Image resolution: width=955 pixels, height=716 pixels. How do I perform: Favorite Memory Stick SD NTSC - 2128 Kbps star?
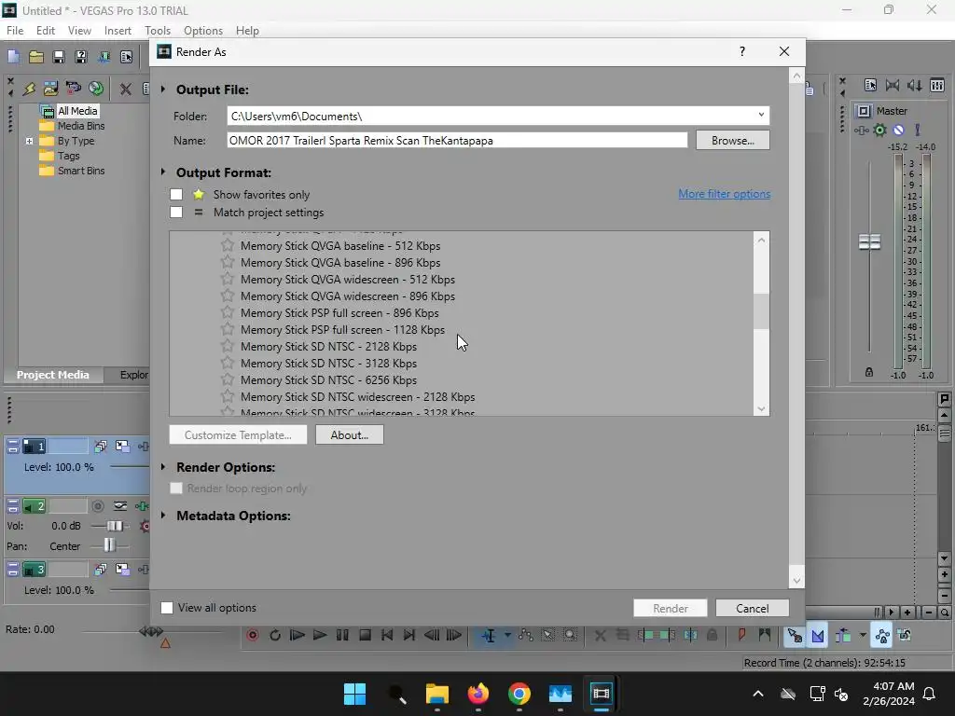pyautogui.click(x=228, y=346)
